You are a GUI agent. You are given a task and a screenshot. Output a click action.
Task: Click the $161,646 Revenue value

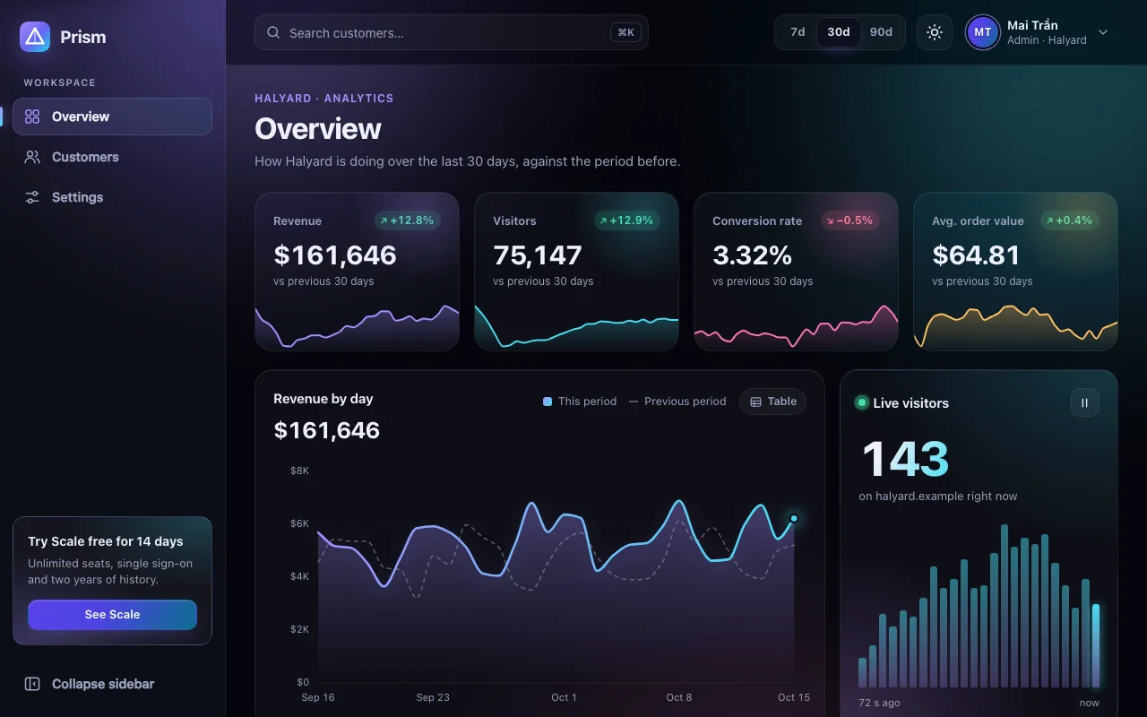[x=335, y=255]
